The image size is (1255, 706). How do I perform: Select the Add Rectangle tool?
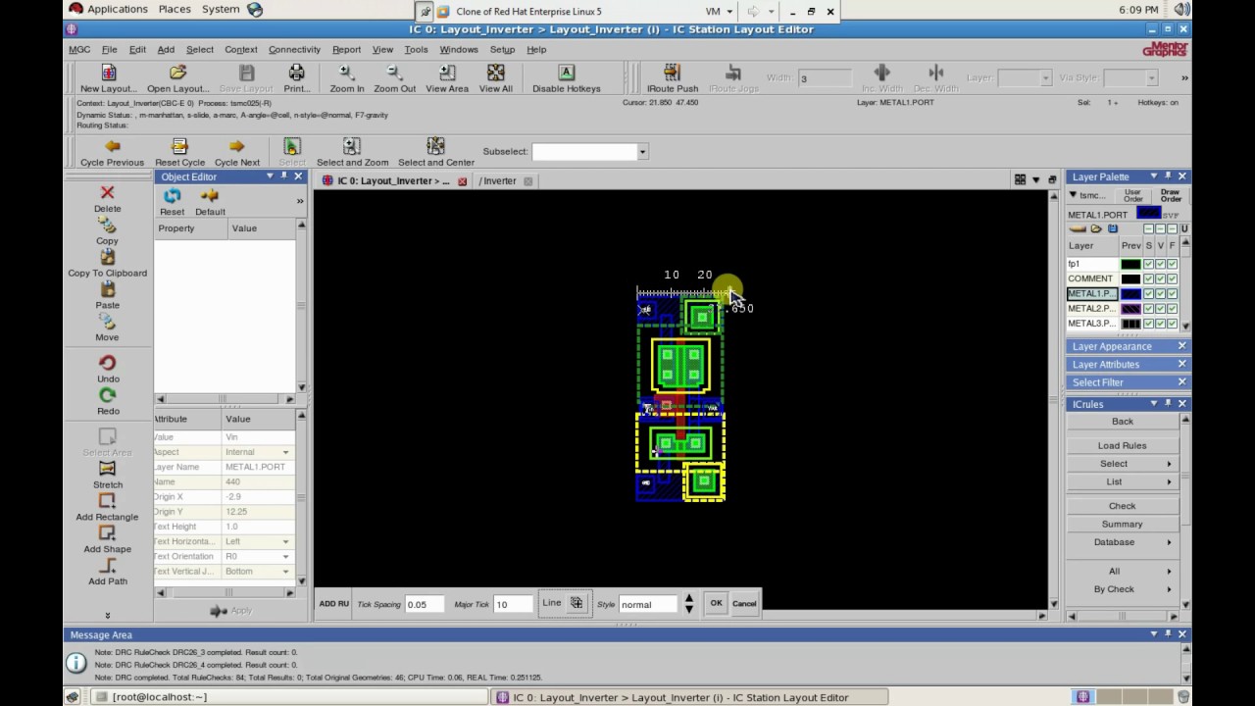108,501
